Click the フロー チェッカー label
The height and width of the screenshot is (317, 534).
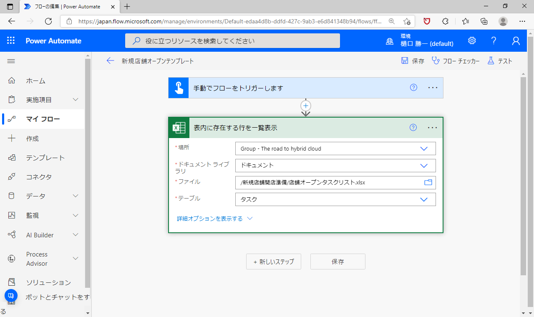coord(461,61)
